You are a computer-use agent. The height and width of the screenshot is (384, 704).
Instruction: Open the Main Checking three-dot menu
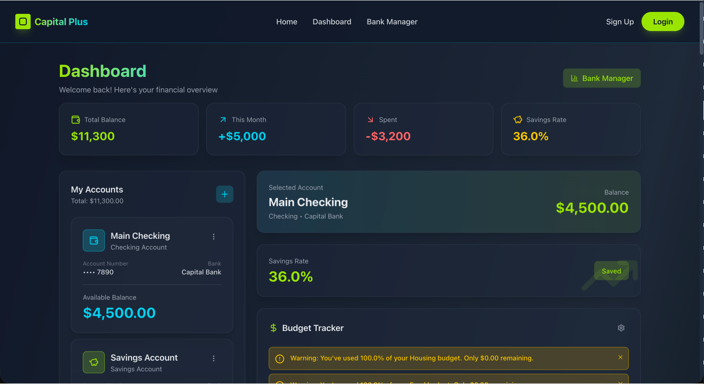pos(213,236)
